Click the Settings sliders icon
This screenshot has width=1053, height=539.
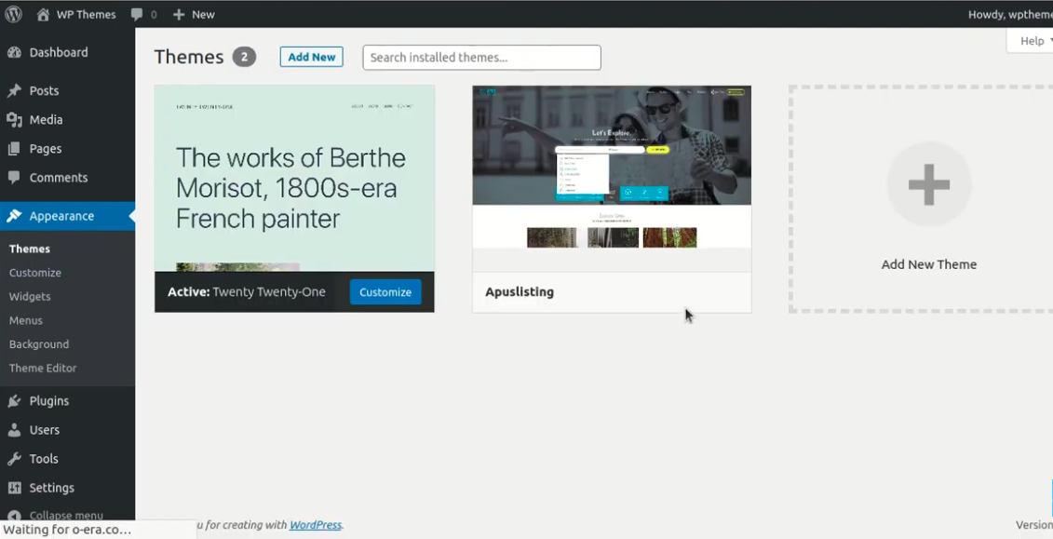tap(14, 488)
